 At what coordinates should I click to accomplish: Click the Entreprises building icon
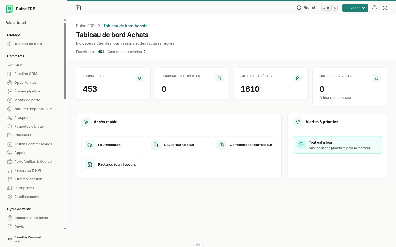coord(10,188)
